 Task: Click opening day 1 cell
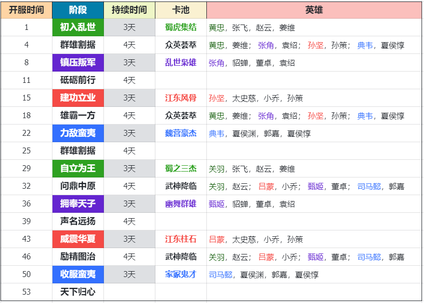(x=26, y=27)
